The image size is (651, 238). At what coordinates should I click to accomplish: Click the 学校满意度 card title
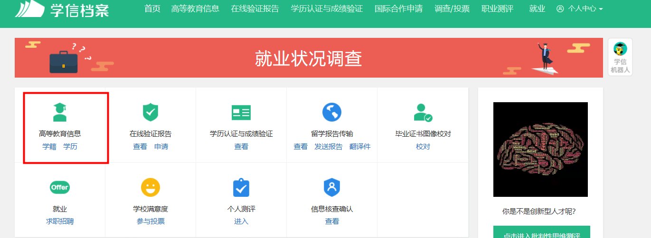[151, 209]
